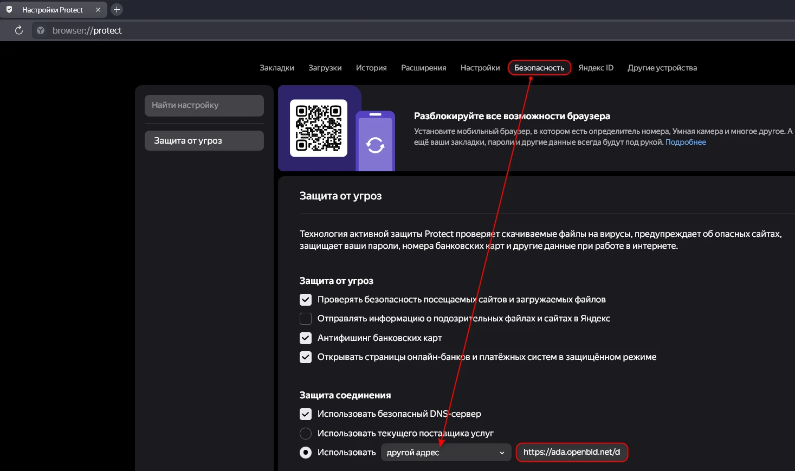Toggle Проверять безопасность посещаемых сайтов checkbox

point(306,300)
